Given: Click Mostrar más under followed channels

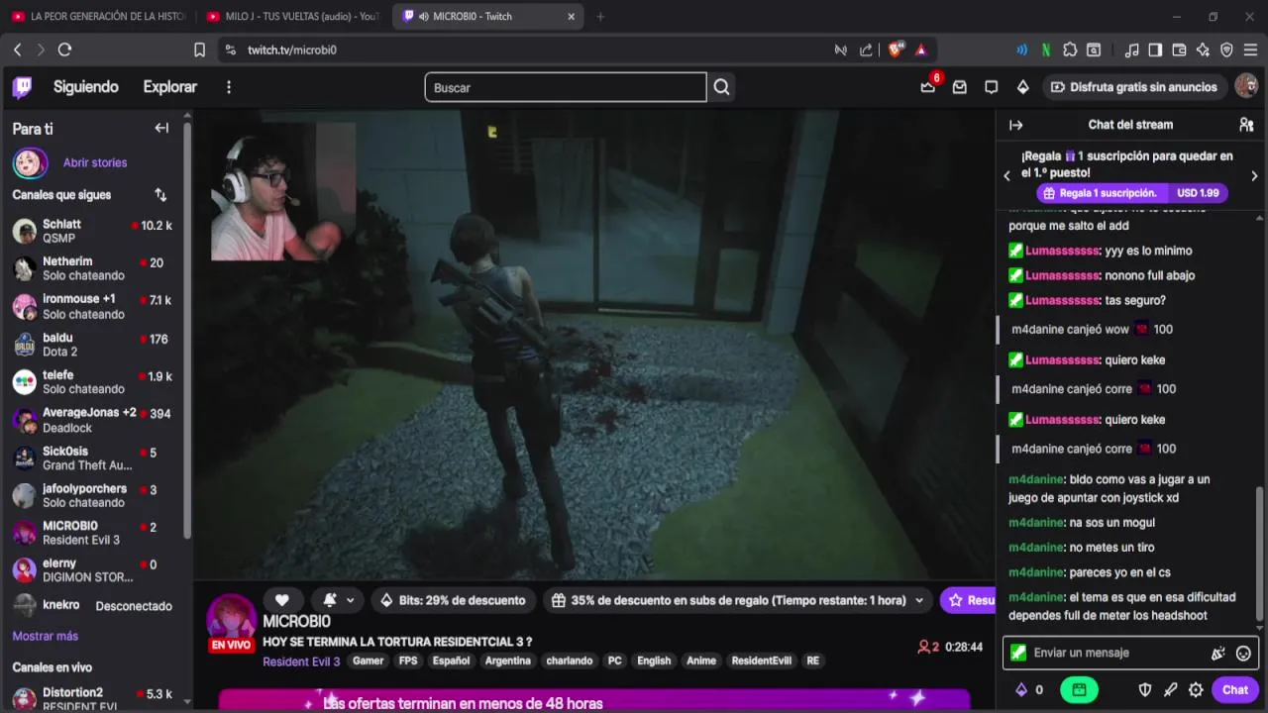Looking at the screenshot, I should tap(45, 636).
